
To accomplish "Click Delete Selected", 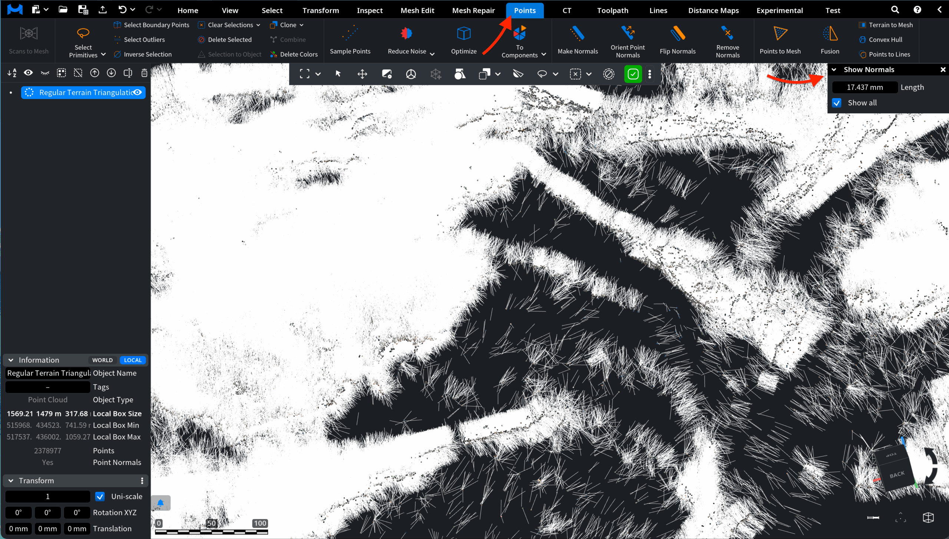I will point(225,40).
